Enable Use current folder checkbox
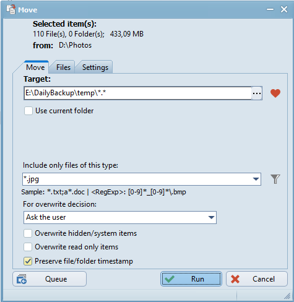294x302 pixels. 28,111
